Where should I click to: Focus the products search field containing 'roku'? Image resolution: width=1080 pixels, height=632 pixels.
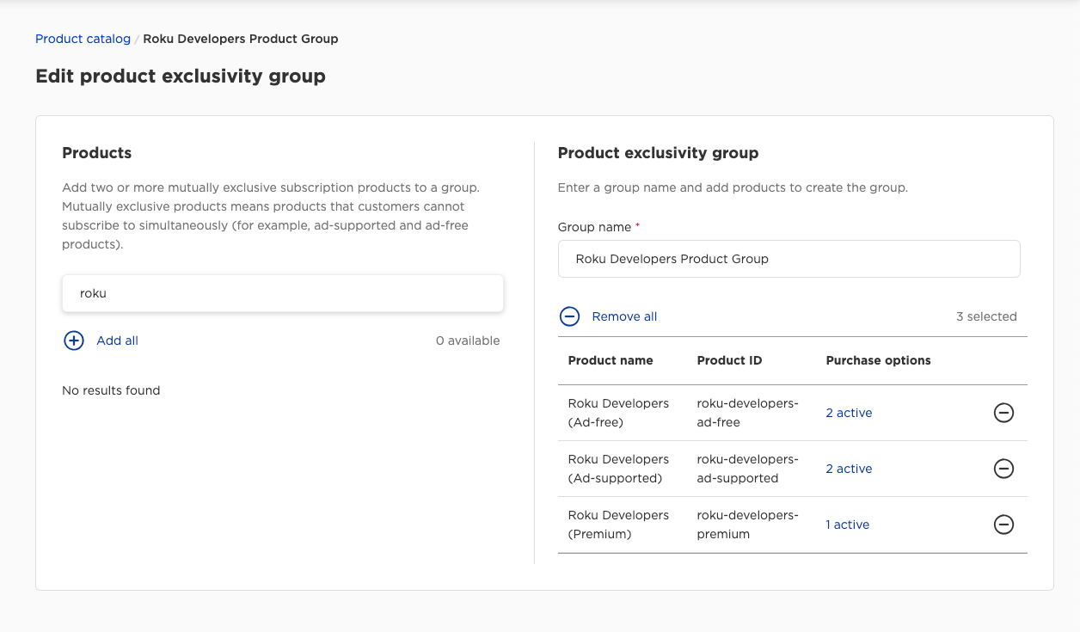point(282,293)
